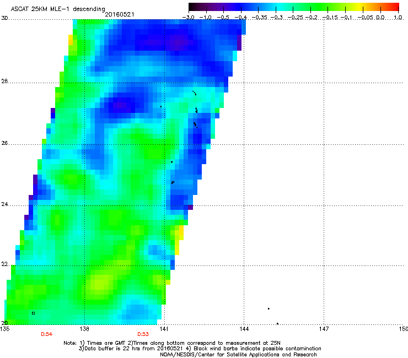Screen dimensions: 408x358
Task: Click the longitude label 144
Action: coord(244,329)
